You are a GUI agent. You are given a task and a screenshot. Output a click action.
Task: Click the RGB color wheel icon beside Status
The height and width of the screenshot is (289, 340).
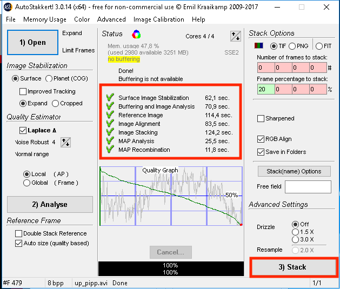pyautogui.click(x=136, y=35)
